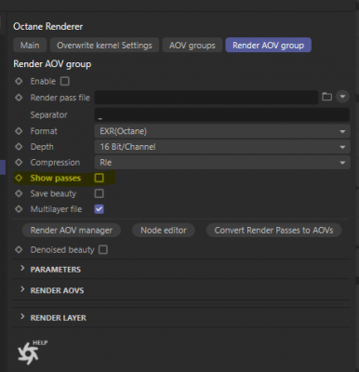Click keyframe diamond beside Denoised beauty
The width and height of the screenshot is (359, 372).
tap(19, 249)
